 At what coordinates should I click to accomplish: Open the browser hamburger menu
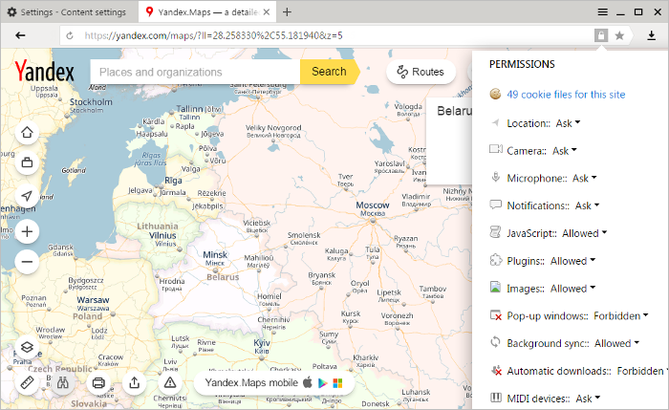[x=602, y=11]
